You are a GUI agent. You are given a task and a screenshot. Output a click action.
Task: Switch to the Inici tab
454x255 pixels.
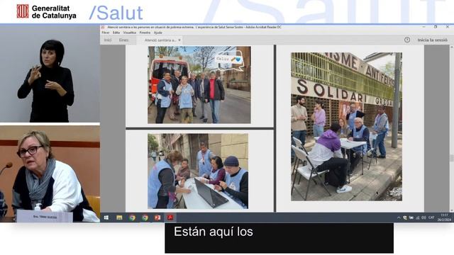108,40
